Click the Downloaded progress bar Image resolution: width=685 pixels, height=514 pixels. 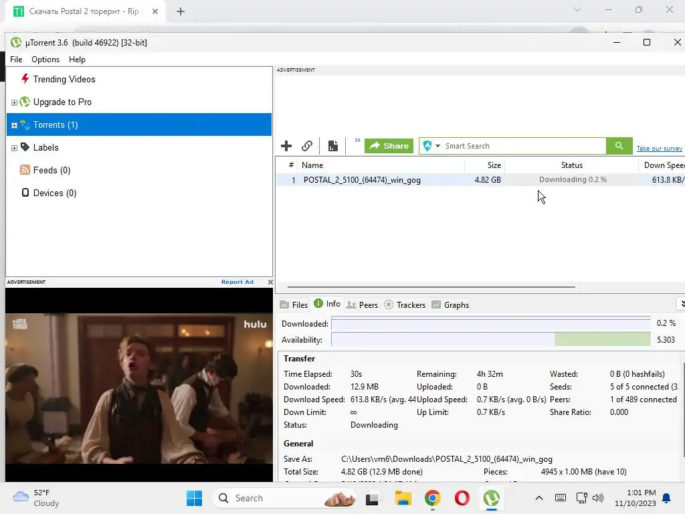491,323
